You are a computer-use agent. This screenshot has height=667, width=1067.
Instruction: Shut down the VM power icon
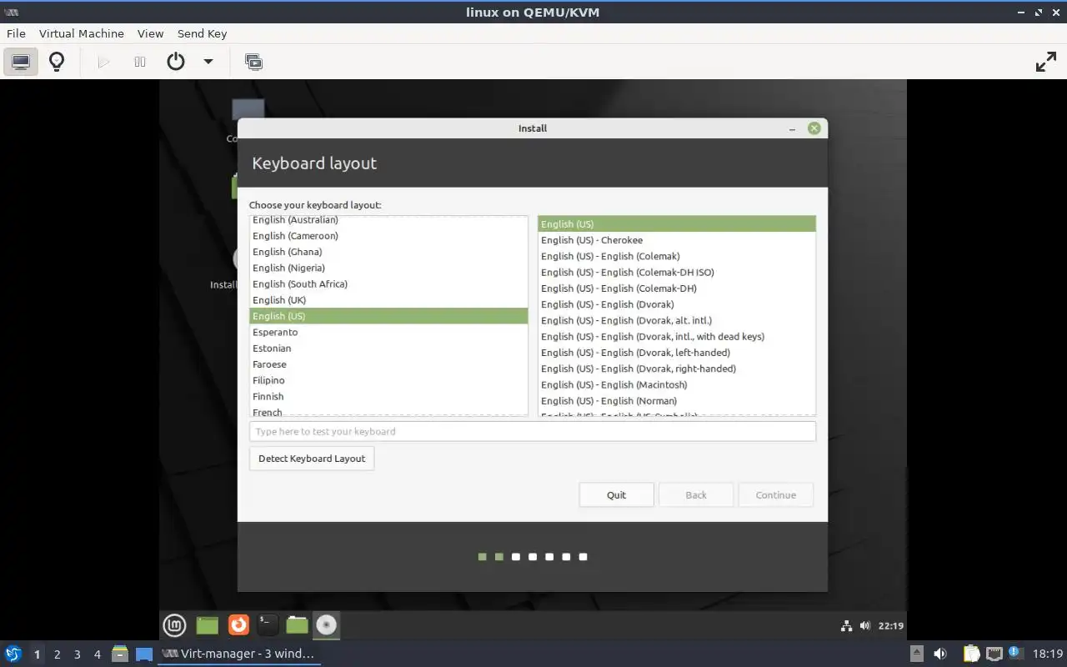tap(176, 62)
